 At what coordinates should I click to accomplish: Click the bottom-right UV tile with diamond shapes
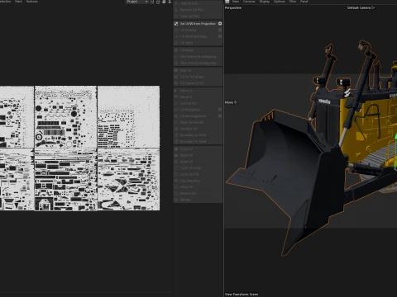[128, 180]
